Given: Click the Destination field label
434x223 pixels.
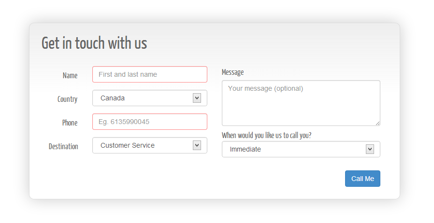Looking at the screenshot, I should tap(63, 147).
